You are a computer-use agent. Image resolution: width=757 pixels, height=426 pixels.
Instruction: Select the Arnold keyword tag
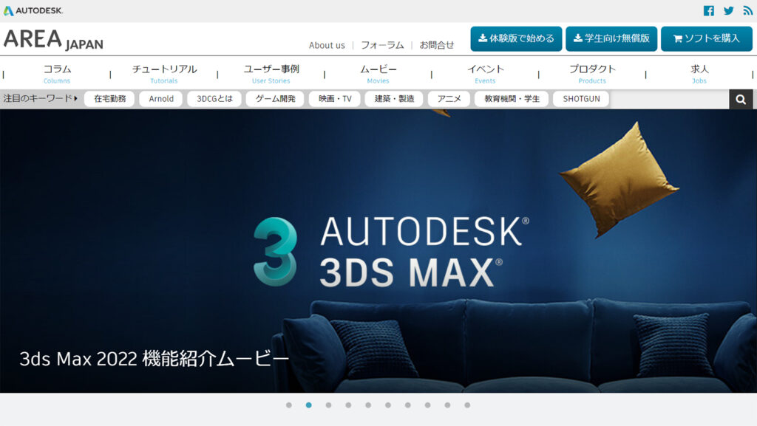(161, 99)
